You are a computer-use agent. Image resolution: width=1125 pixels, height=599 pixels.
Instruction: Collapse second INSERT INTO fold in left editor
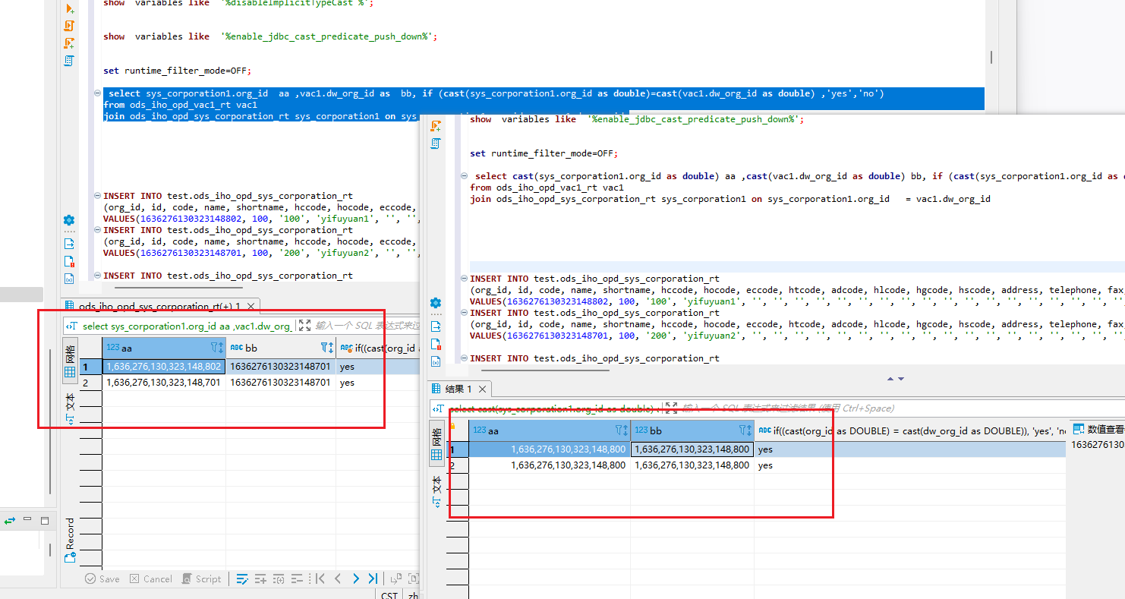pyautogui.click(x=97, y=230)
